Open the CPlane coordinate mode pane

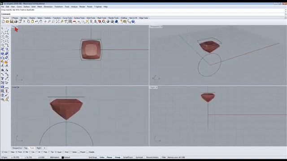pyautogui.click(x=4, y=157)
